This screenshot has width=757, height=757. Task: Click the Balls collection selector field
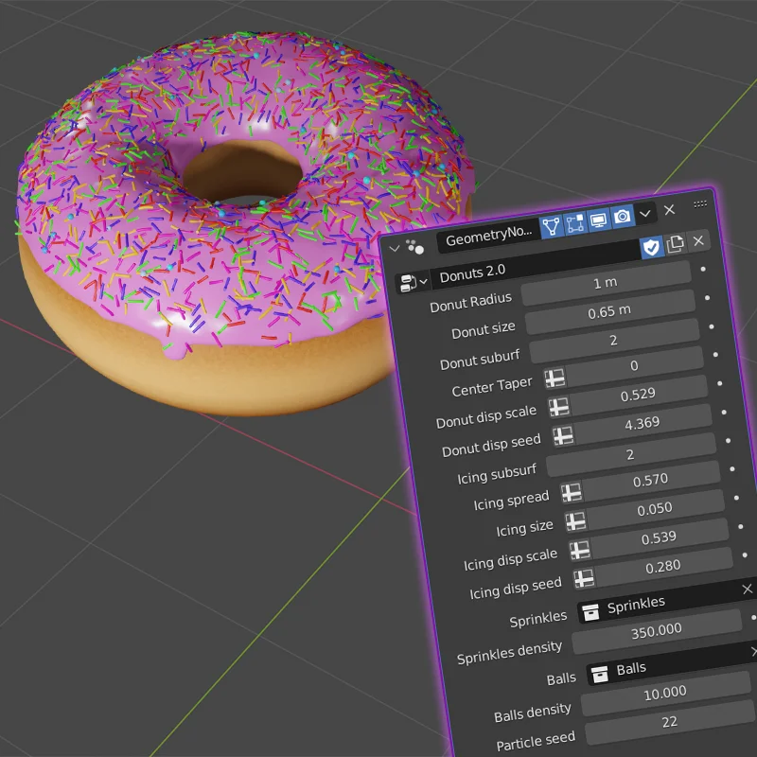667,671
